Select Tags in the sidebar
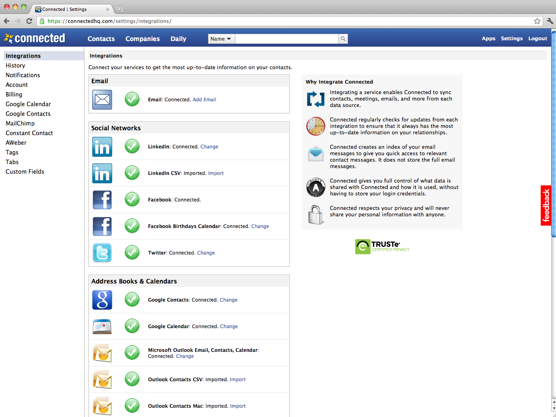556x417 pixels. tap(12, 152)
